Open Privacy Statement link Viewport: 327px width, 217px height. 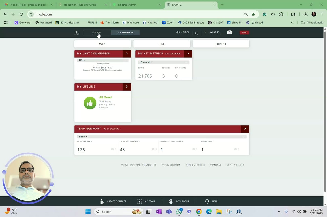(x=171, y=165)
